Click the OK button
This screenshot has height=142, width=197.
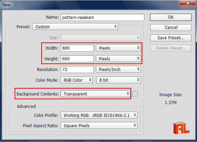point(171,17)
